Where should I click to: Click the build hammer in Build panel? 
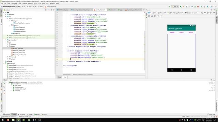[x=4, y=83]
